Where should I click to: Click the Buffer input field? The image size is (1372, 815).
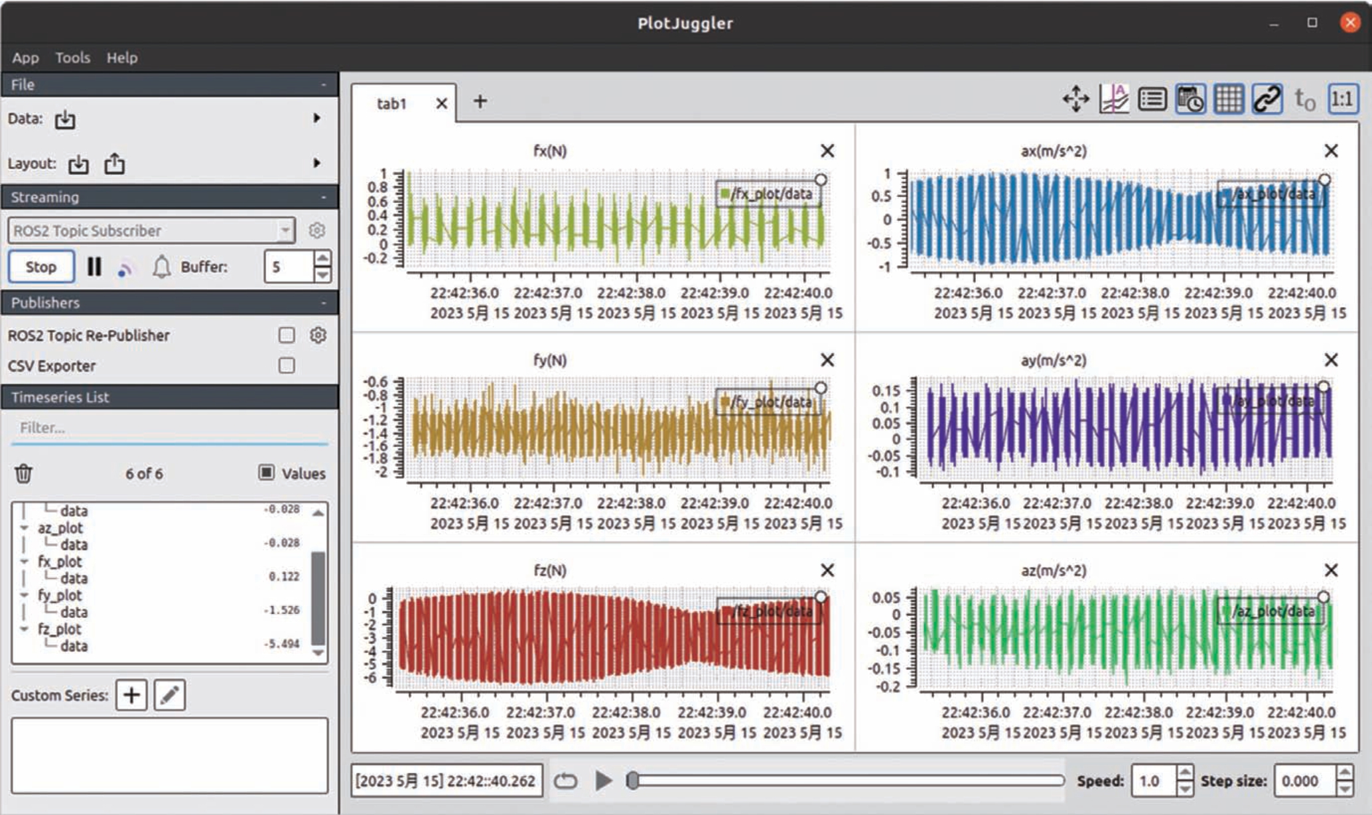(289, 267)
